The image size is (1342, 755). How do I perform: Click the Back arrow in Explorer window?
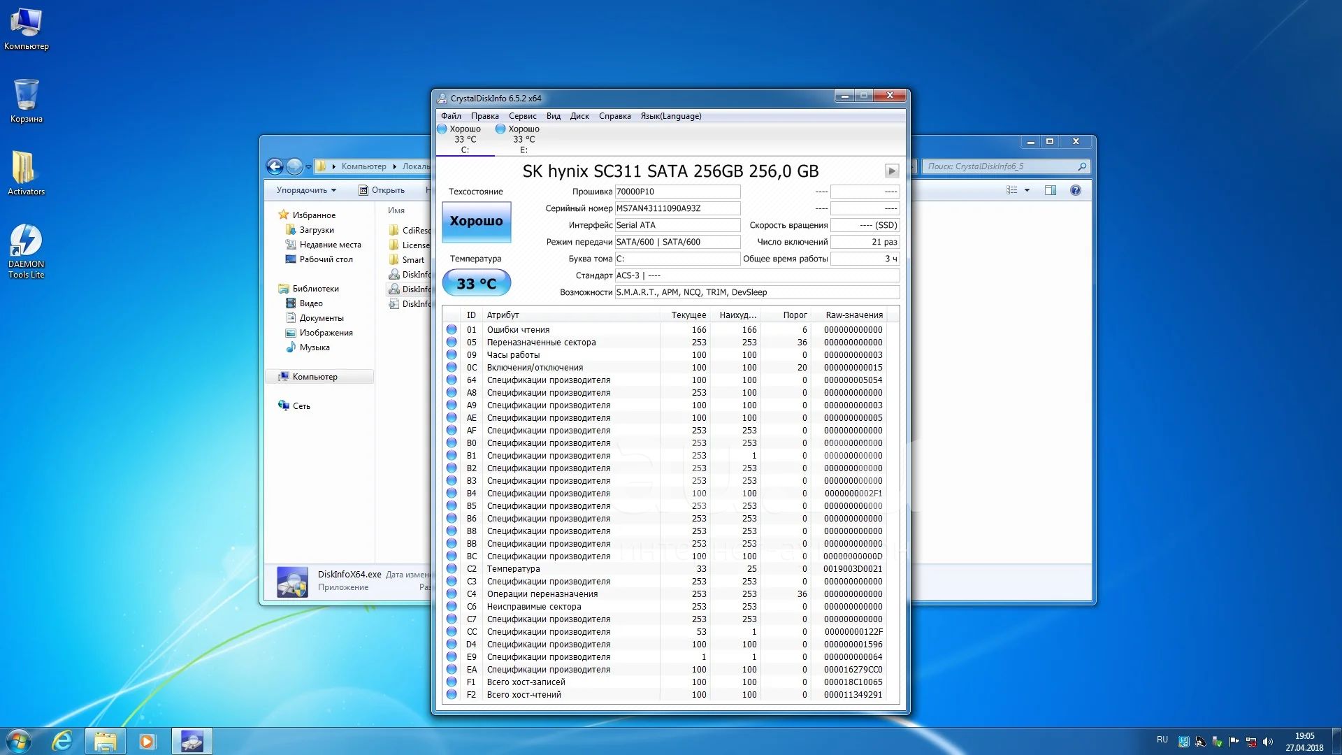click(275, 166)
